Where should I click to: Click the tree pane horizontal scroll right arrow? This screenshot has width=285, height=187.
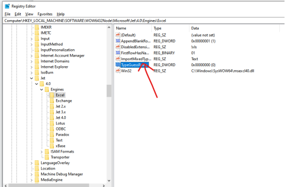[103, 185]
